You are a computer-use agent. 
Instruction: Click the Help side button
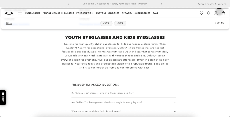pyautogui.click(x=3, y=97)
